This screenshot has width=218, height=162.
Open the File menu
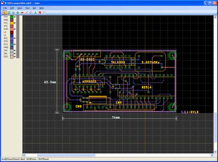[5, 8]
